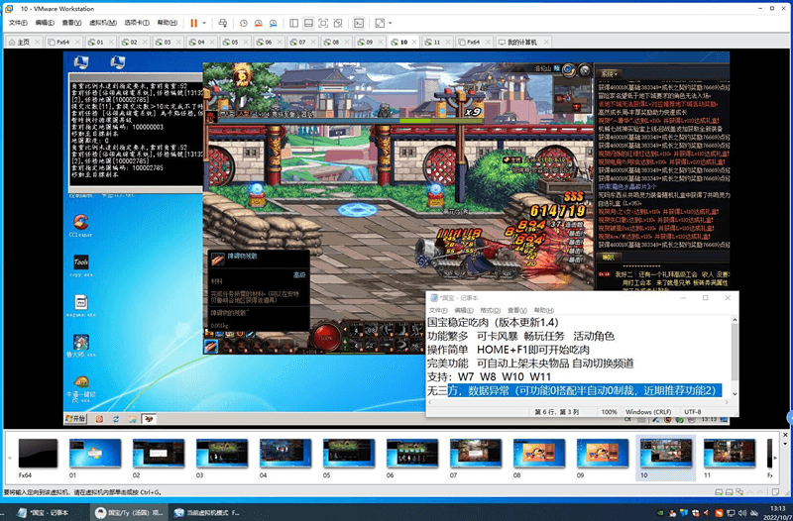The width and height of the screenshot is (793, 521).
Task: Open the Notepad 帮助(H) menu
Action: pyautogui.click(x=543, y=310)
